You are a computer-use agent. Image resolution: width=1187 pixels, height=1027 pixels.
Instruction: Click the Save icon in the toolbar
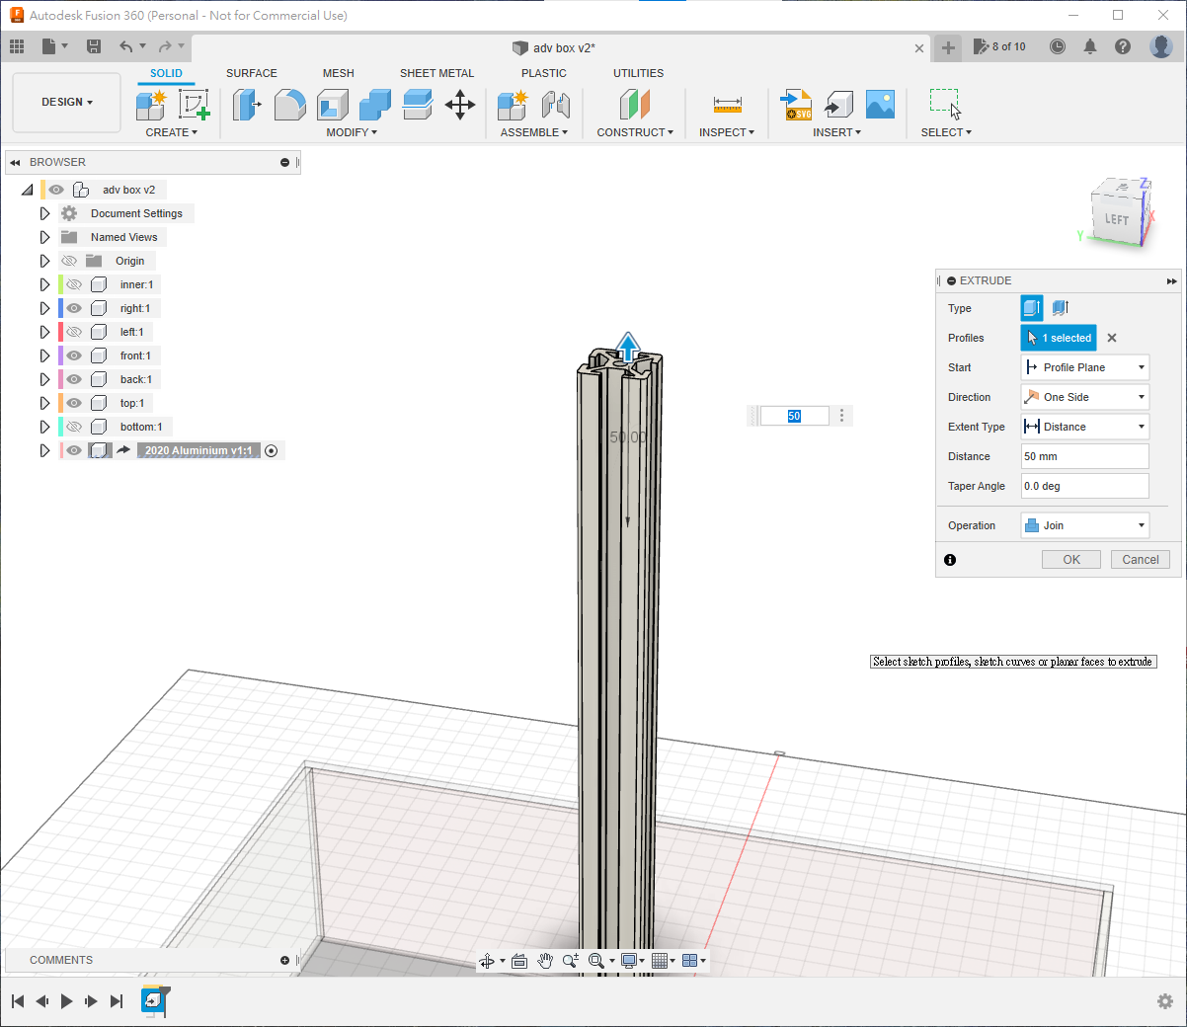94,46
